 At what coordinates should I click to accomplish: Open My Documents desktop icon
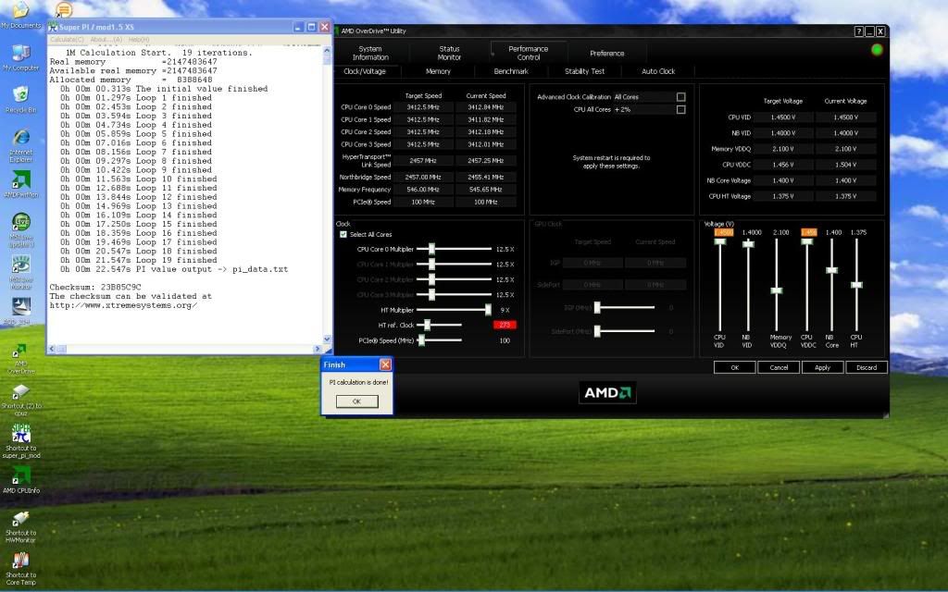[20, 15]
